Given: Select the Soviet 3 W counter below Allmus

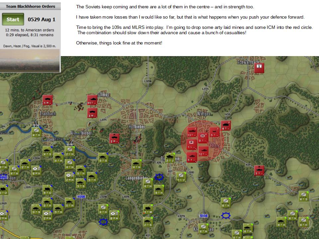Looking at the screenshot, I should (92, 113).
